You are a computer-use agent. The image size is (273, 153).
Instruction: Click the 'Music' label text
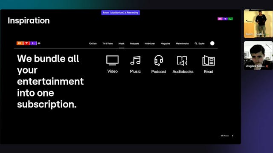135,71
